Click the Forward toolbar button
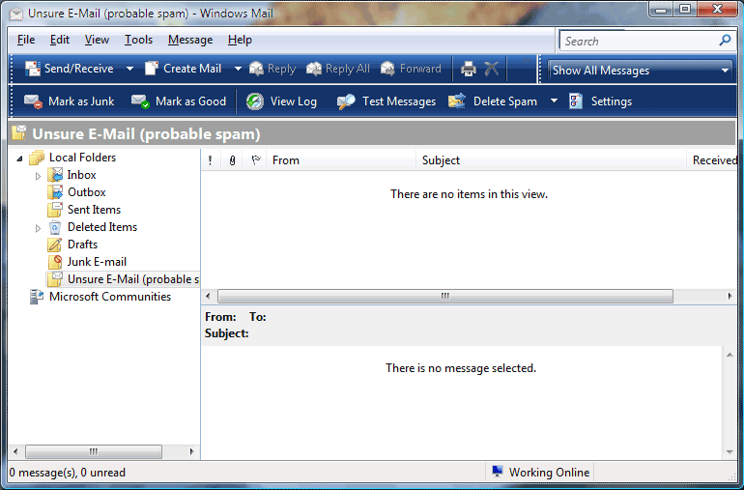Viewport: 744px width, 490px height. tap(411, 69)
